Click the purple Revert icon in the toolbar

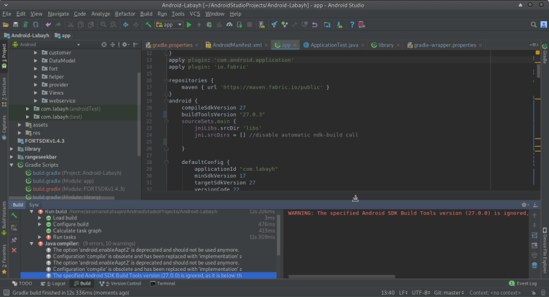(315, 25)
